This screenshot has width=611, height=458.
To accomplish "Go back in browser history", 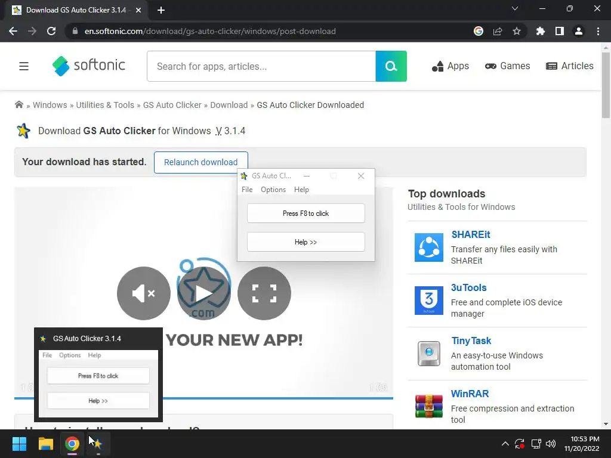I will [x=13, y=31].
